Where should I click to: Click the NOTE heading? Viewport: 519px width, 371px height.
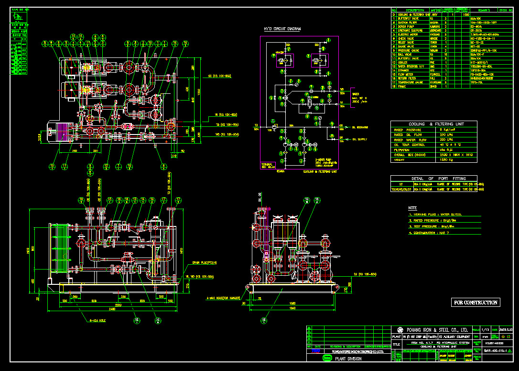click(x=412, y=208)
